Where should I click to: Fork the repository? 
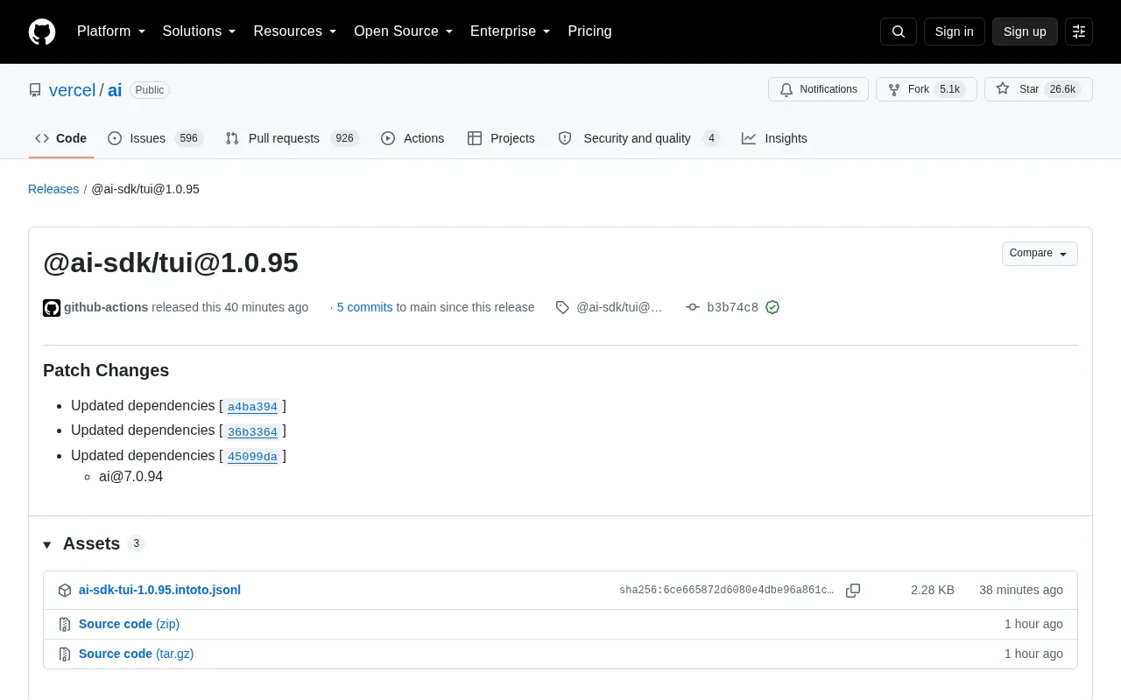pyautogui.click(x=926, y=89)
